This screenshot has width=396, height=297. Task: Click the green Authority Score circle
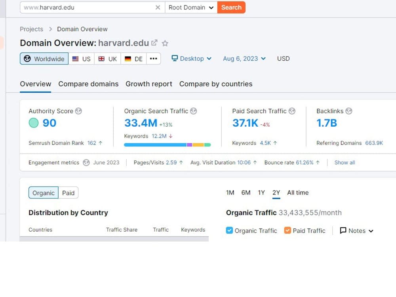coord(34,123)
